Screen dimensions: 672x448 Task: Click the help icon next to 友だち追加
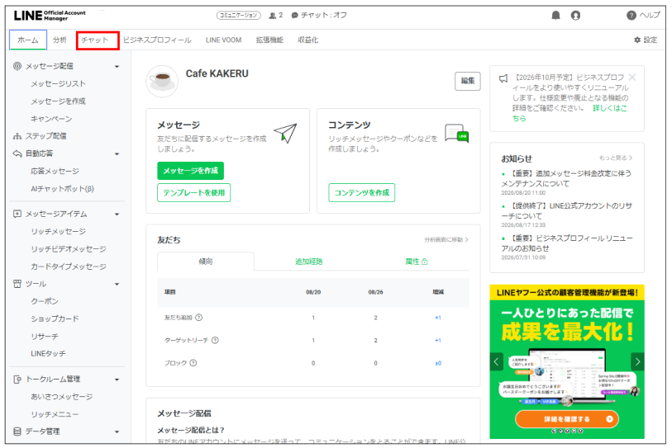point(199,318)
